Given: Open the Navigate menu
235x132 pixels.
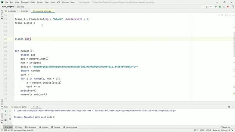Looking at the screenshot, I should pos(25,2).
